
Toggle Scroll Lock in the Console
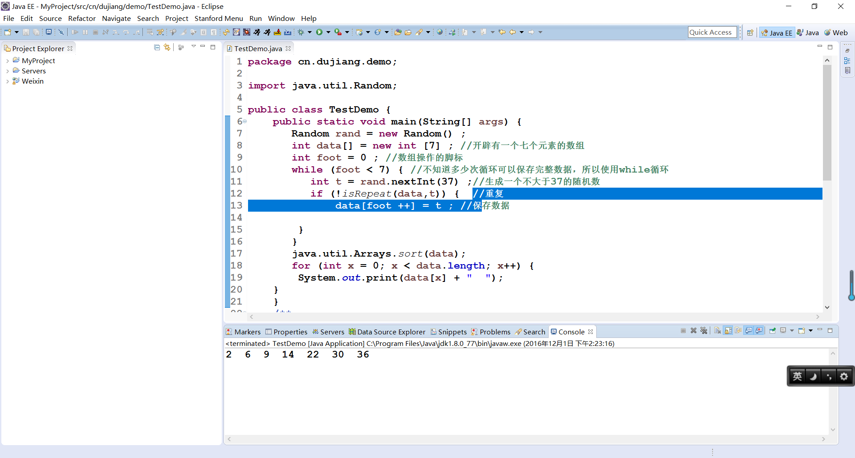[x=728, y=330]
